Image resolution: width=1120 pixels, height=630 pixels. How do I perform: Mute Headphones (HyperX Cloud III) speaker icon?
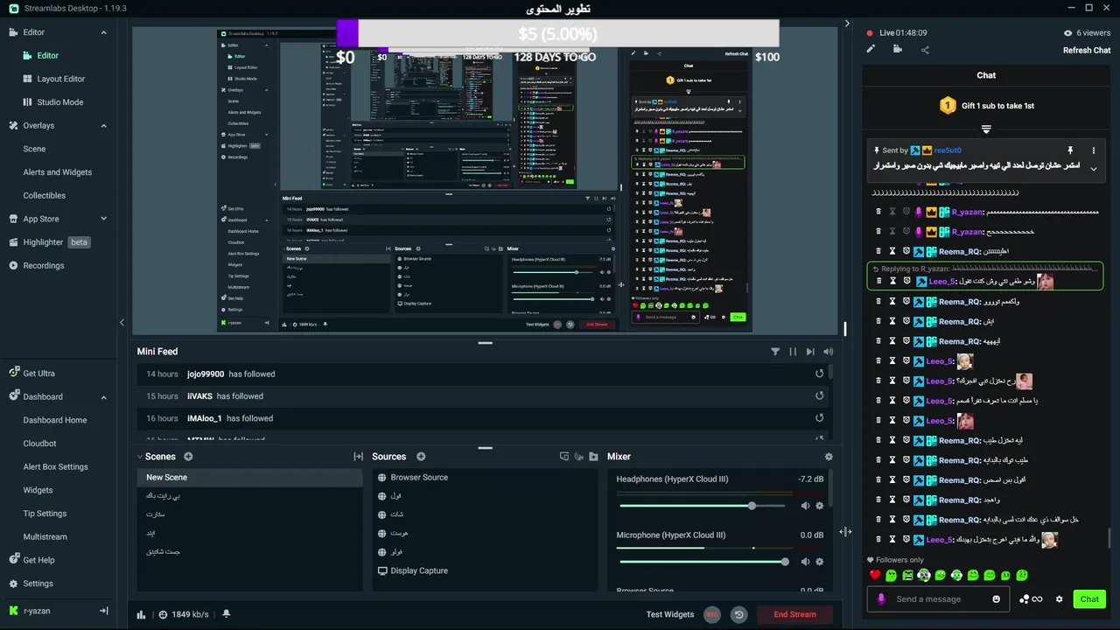click(805, 506)
